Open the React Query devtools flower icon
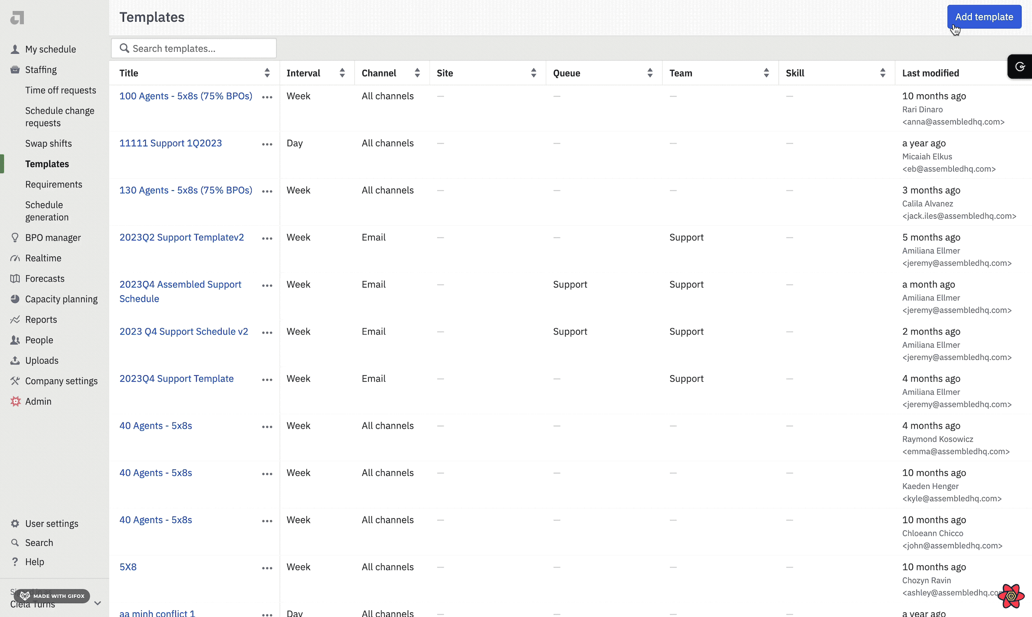The width and height of the screenshot is (1032, 617). tap(1011, 596)
